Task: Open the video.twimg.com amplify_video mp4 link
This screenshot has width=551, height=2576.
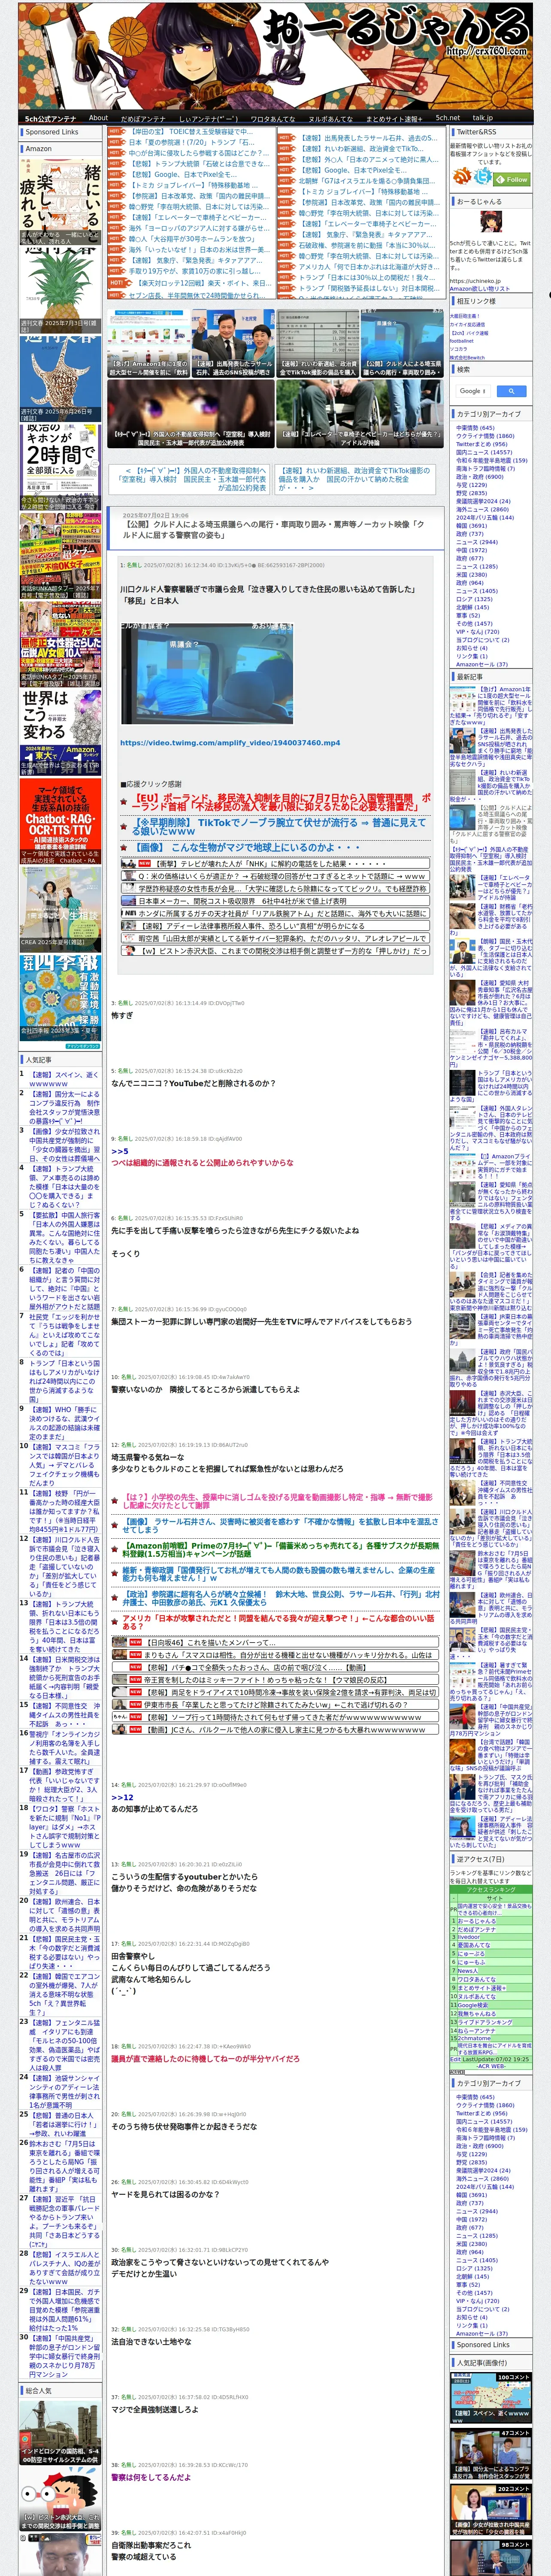Action: 230,743
